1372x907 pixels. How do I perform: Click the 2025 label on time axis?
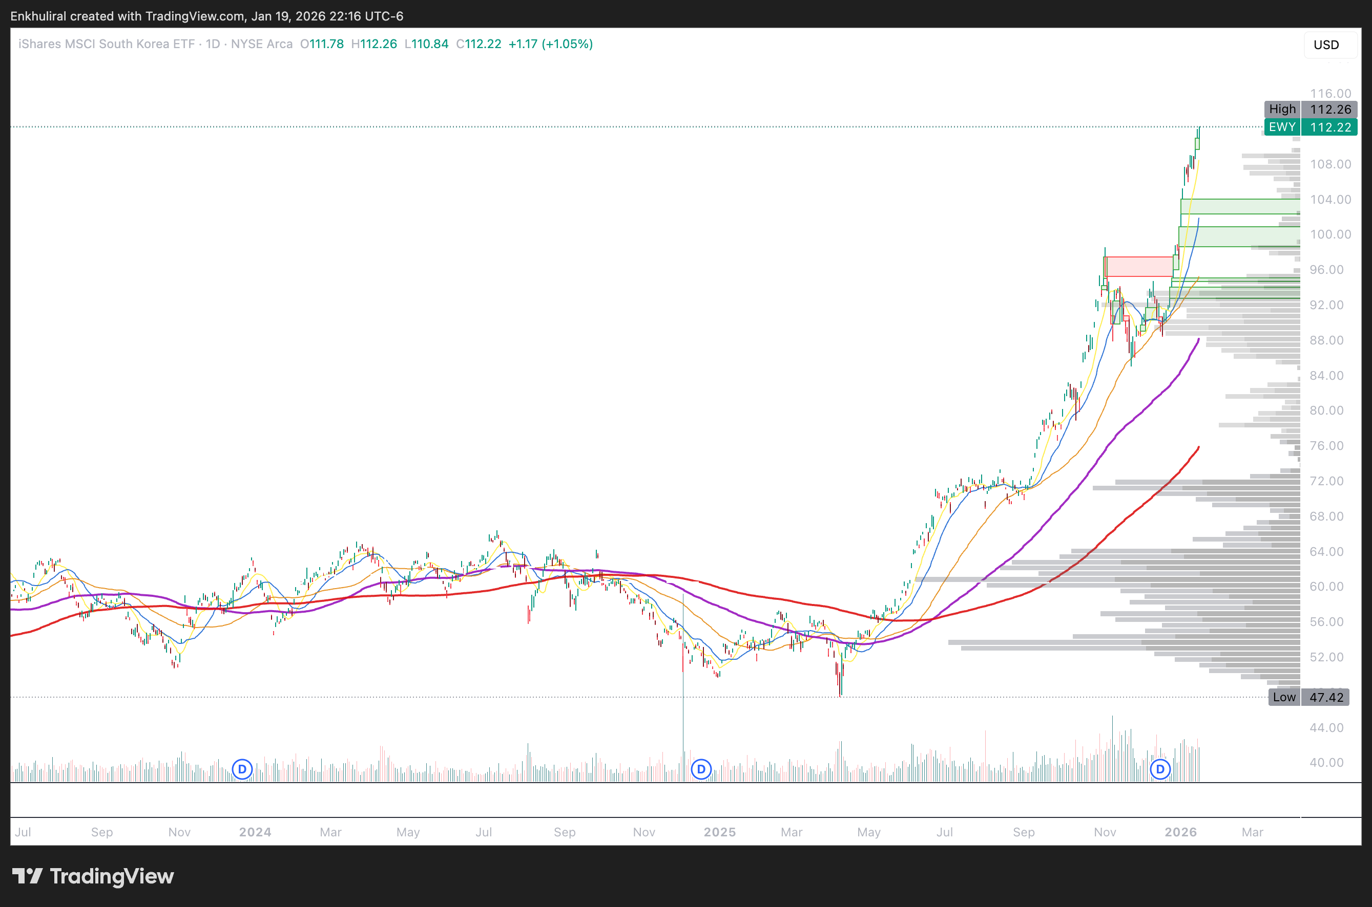(x=720, y=832)
